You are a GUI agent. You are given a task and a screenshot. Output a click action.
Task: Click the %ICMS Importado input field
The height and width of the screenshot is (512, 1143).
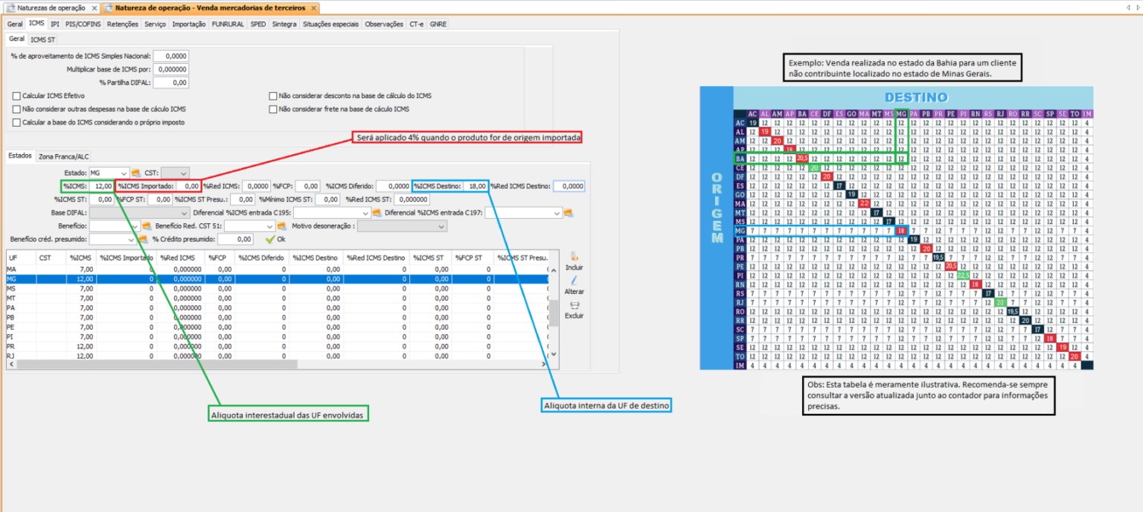(188, 186)
